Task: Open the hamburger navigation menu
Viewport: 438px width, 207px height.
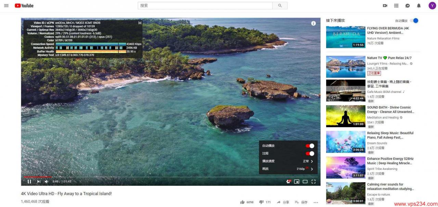Action: [x=6, y=5]
